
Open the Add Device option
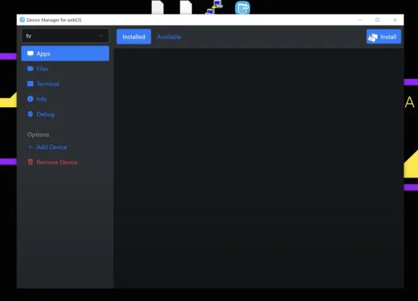(52, 147)
